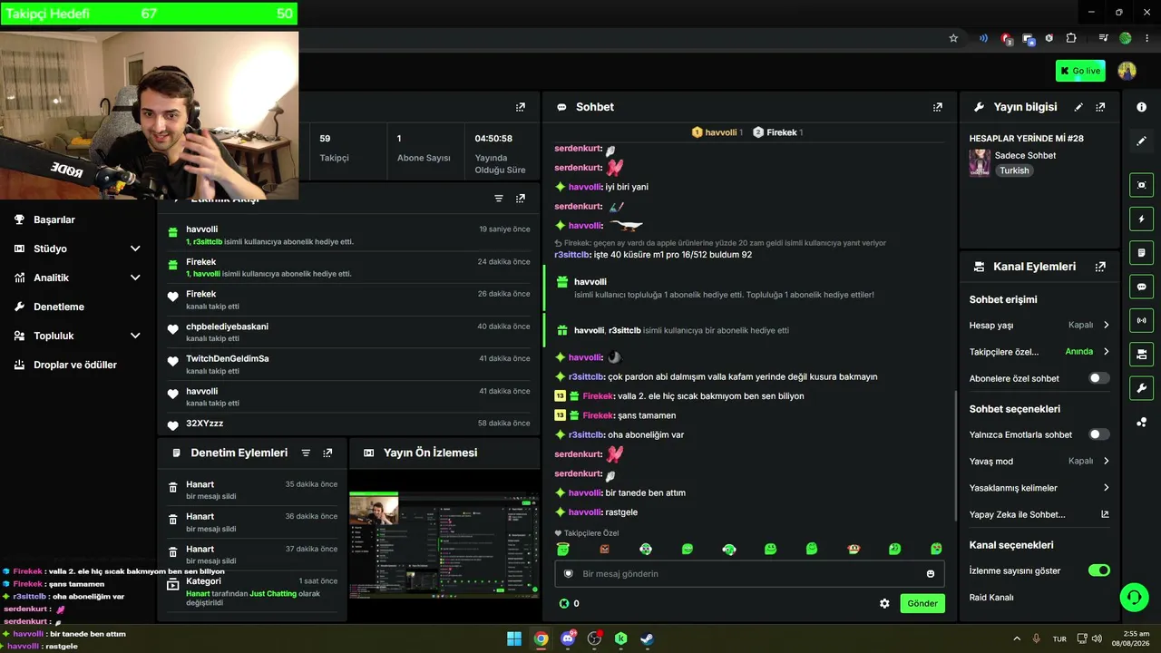Open Yavaş mod setting options

point(1039,461)
